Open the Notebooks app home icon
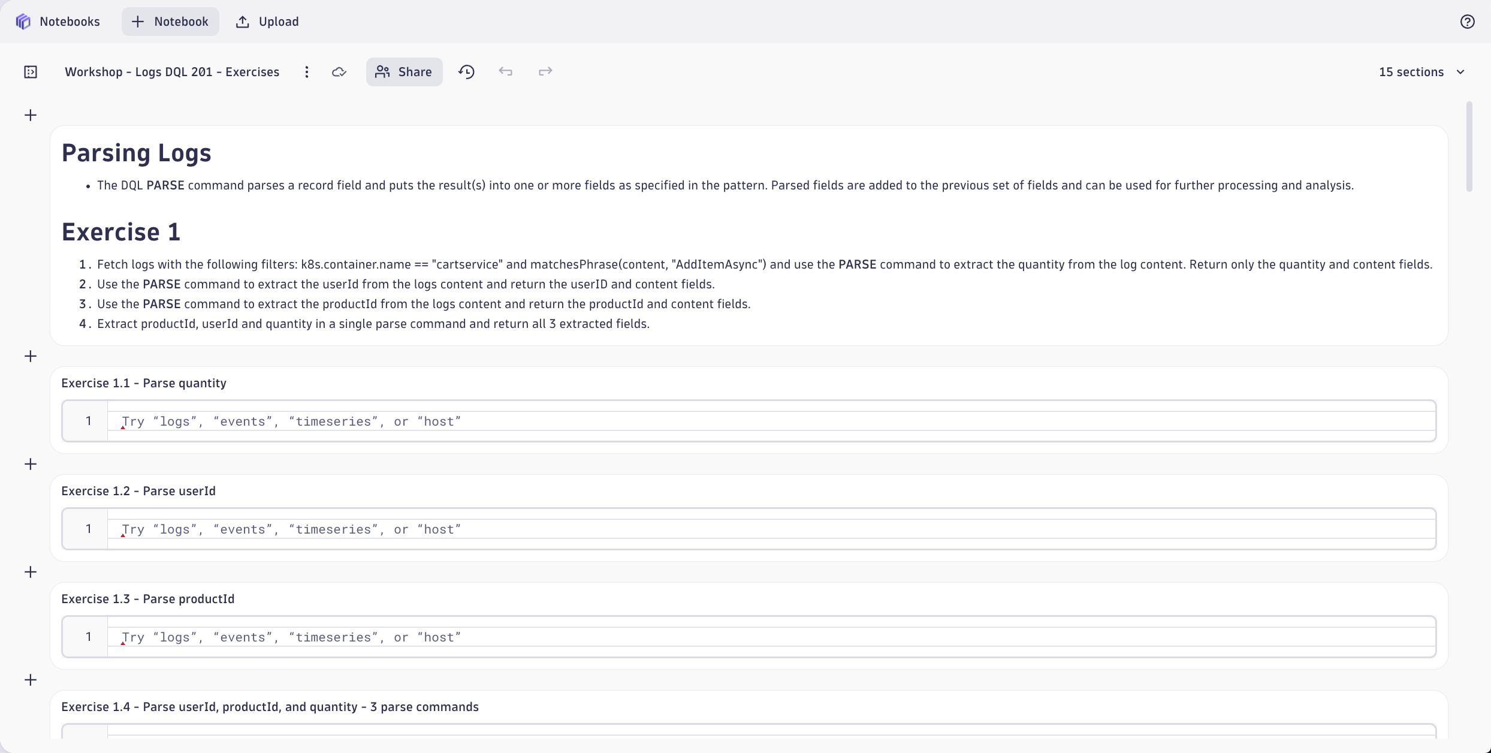This screenshot has width=1491, height=753. click(23, 22)
